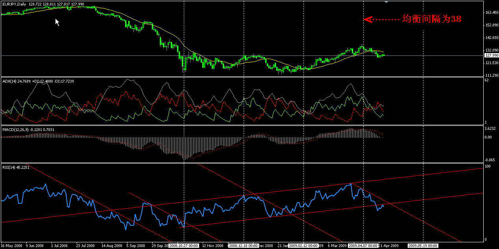The image size is (499, 249).
Task: Click the MACD scale value 3.6232
Action: click(490, 129)
